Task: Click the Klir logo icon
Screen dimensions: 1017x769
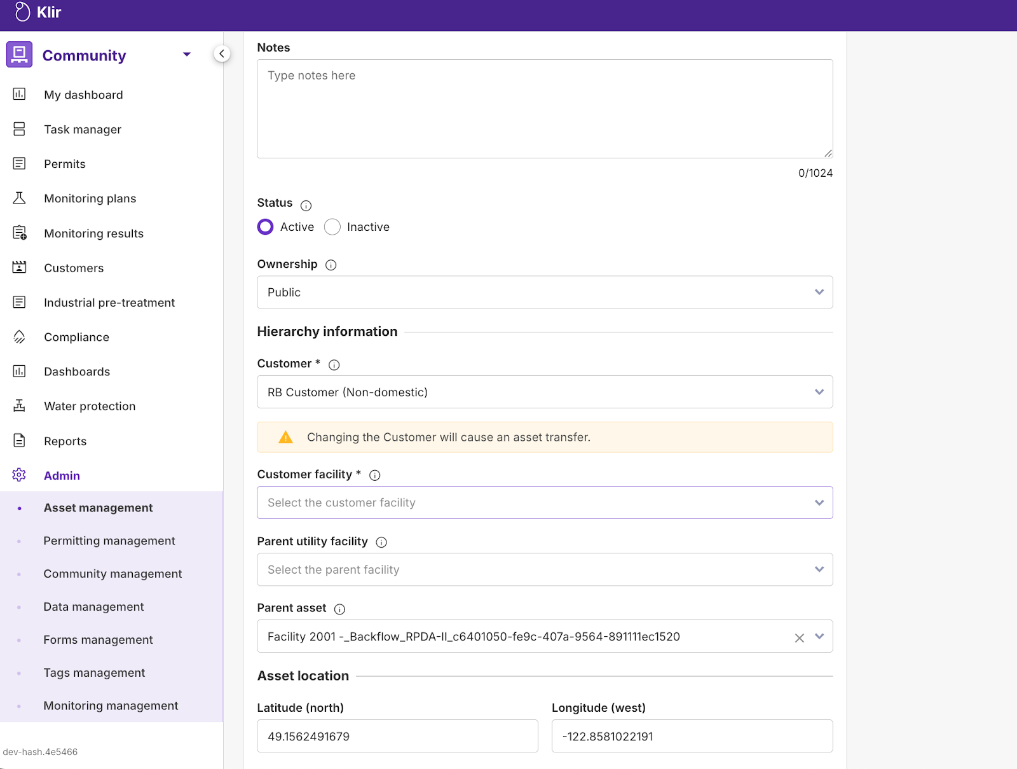Action: (22, 12)
